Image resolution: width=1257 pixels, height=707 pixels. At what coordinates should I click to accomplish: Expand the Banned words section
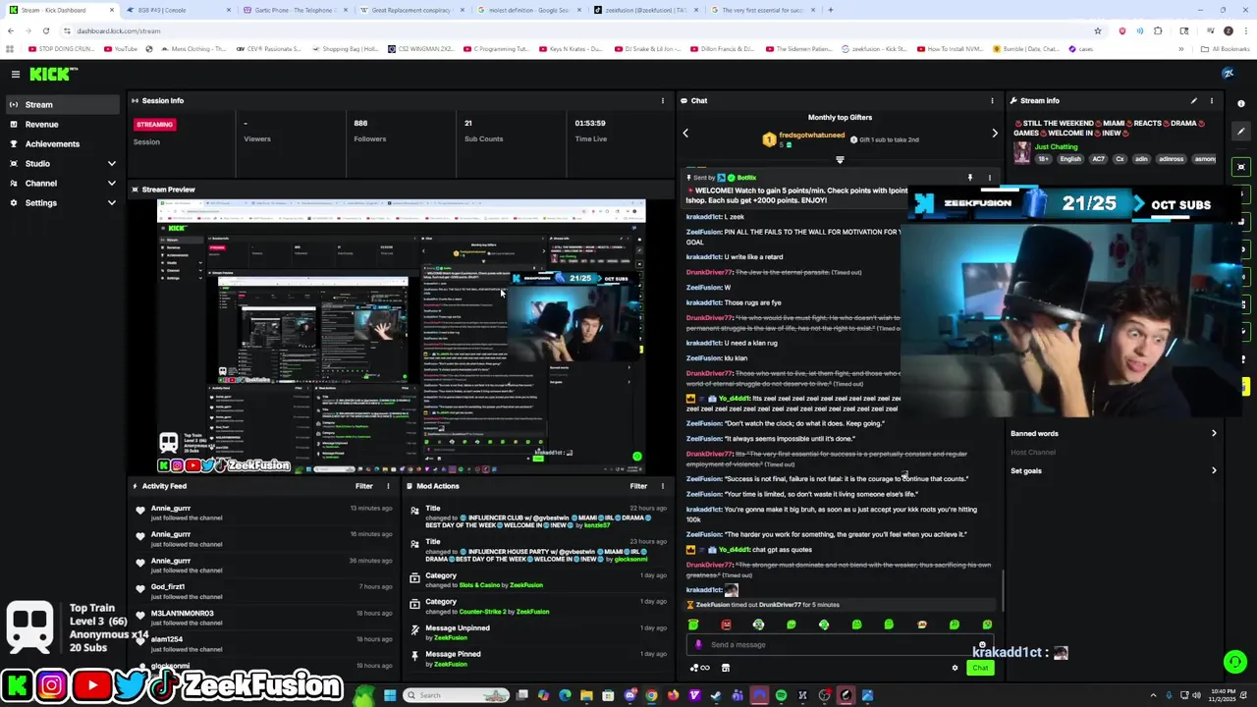(1115, 433)
